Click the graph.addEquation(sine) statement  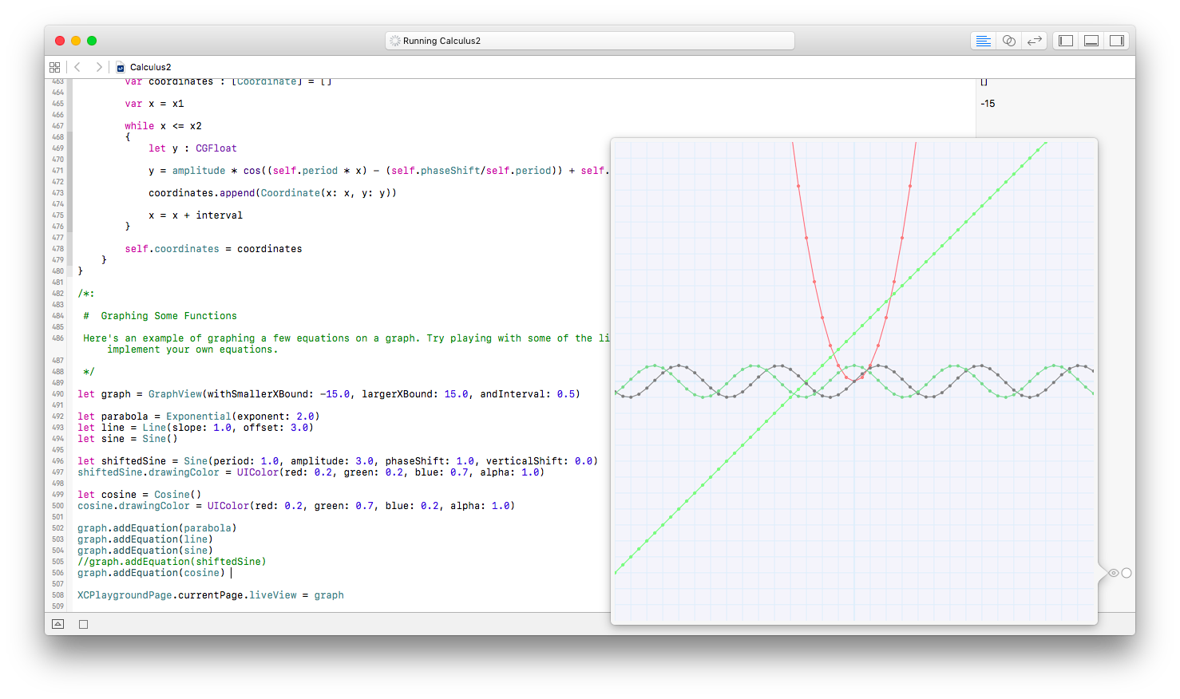pyautogui.click(x=145, y=551)
